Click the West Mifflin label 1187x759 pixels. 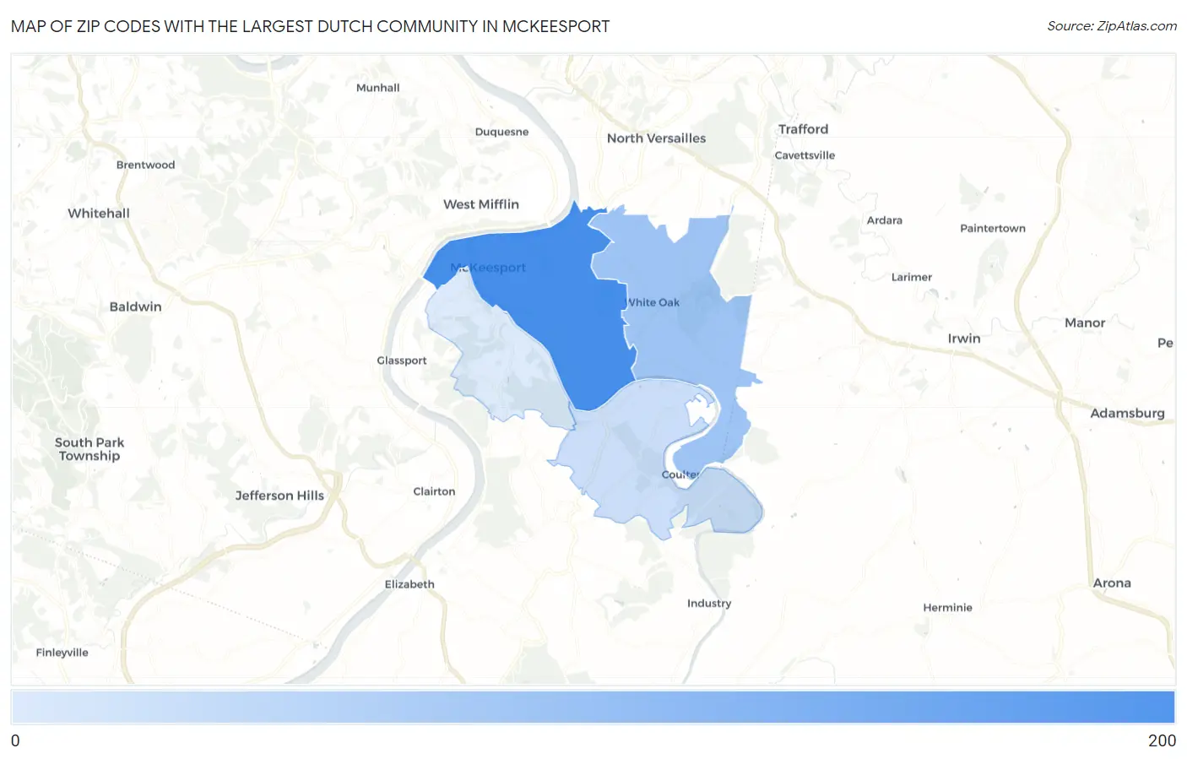pyautogui.click(x=481, y=204)
